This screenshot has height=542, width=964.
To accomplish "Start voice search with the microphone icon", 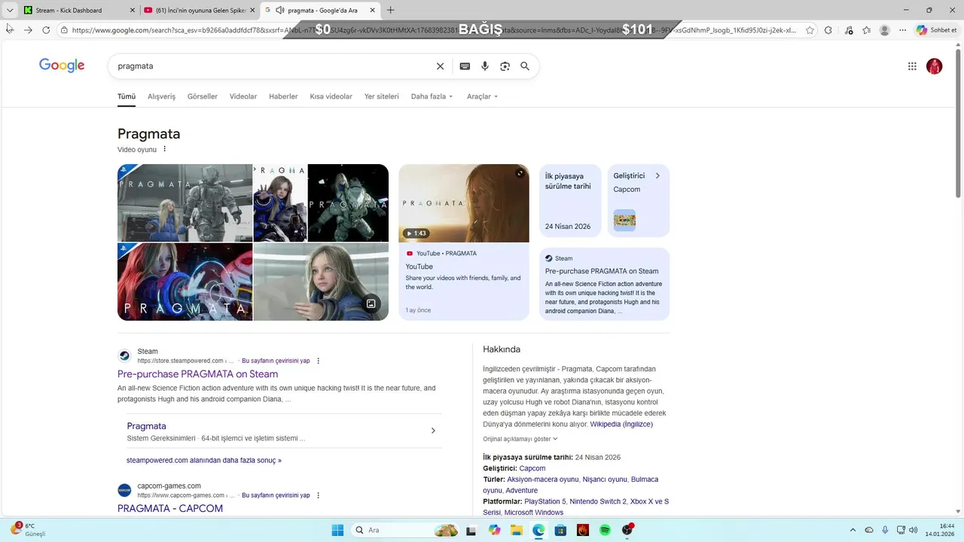I will (485, 66).
